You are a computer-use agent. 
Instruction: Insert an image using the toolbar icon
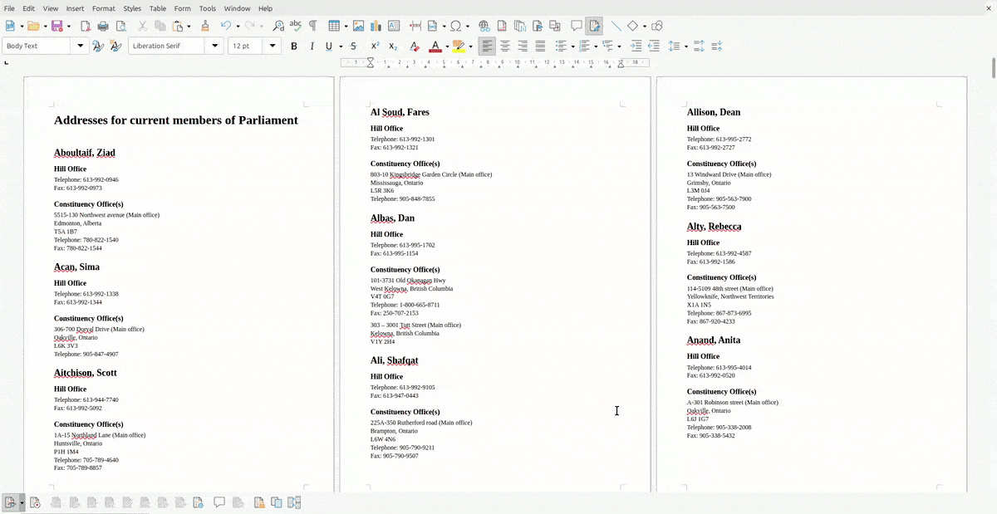(x=358, y=26)
